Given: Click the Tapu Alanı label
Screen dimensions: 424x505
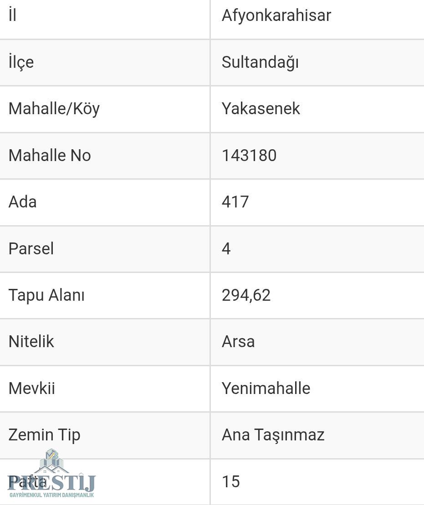Looking at the screenshot, I should pyautogui.click(x=46, y=295).
